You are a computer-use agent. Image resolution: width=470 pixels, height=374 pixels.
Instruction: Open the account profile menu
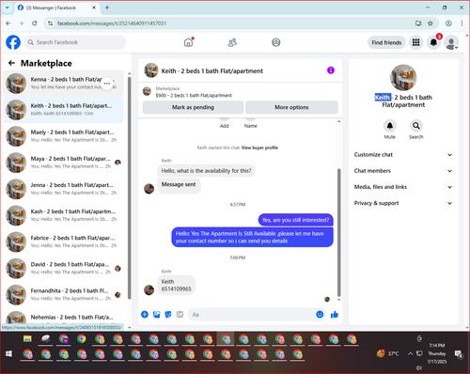[451, 42]
